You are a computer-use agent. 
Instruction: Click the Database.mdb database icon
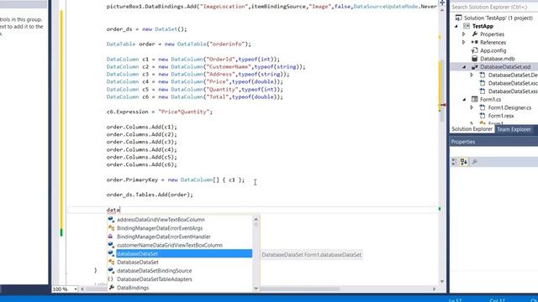[474, 59]
